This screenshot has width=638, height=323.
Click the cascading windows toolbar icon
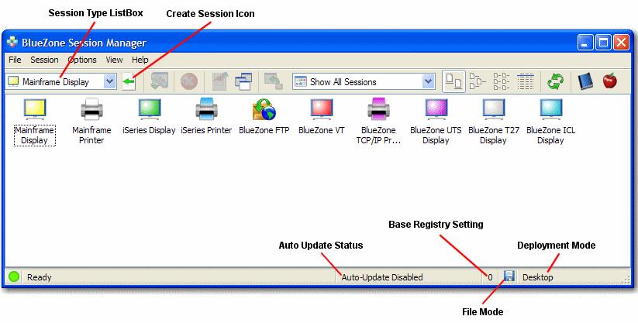tap(243, 82)
